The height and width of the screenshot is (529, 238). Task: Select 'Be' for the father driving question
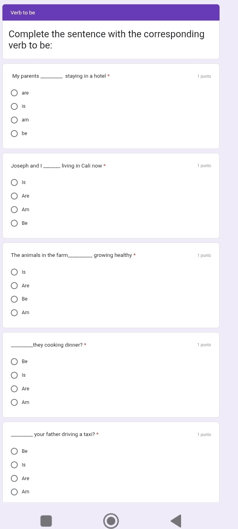click(x=14, y=451)
